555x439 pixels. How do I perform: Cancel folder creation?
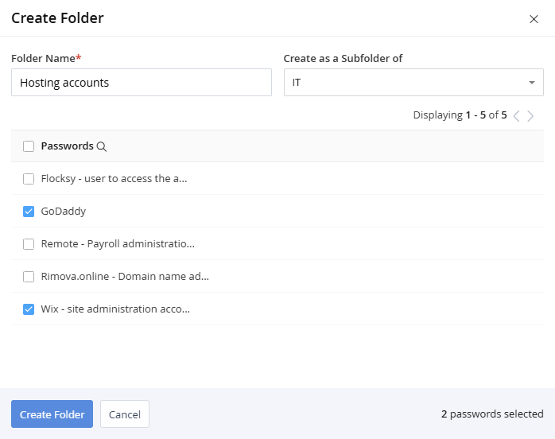tap(125, 414)
